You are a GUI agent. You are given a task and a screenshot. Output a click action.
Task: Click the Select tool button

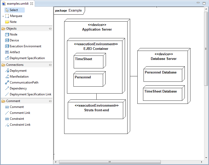tap(14, 10)
